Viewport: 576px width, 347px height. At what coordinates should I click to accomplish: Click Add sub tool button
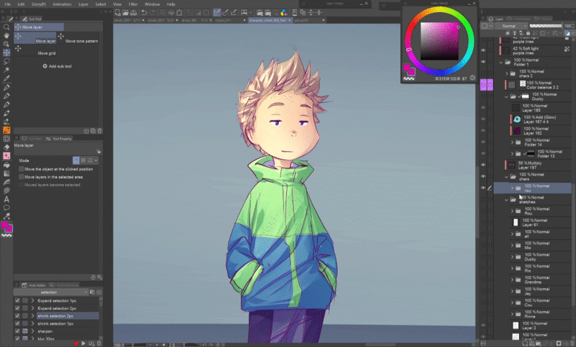[x=58, y=67]
